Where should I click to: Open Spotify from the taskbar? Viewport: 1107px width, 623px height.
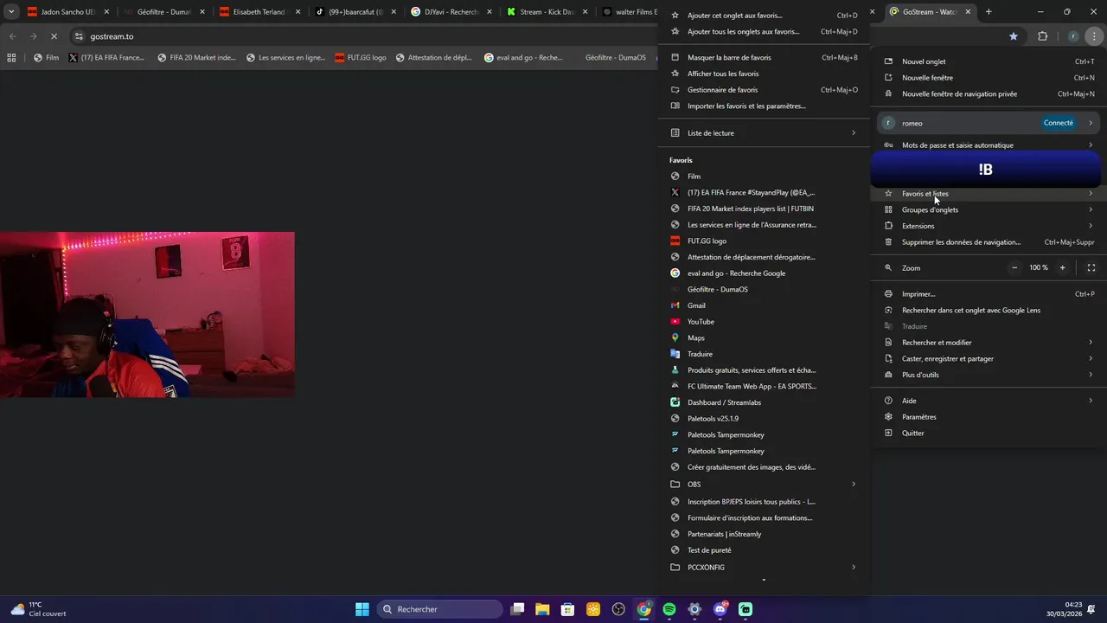[669, 609]
